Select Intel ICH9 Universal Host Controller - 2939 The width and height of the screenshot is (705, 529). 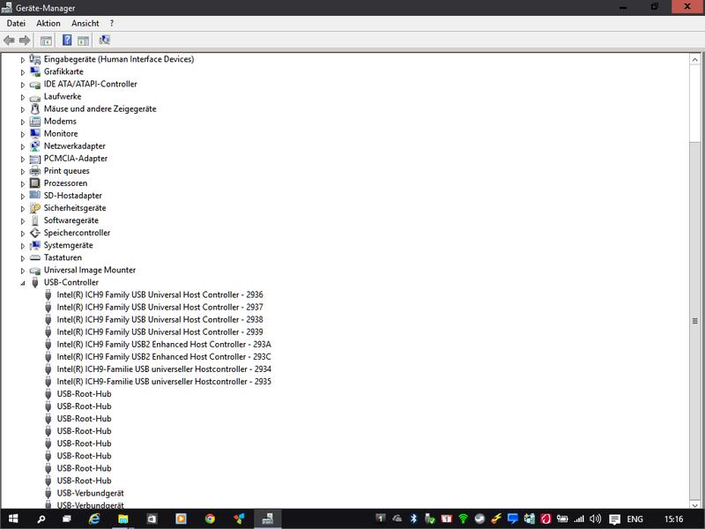click(160, 332)
